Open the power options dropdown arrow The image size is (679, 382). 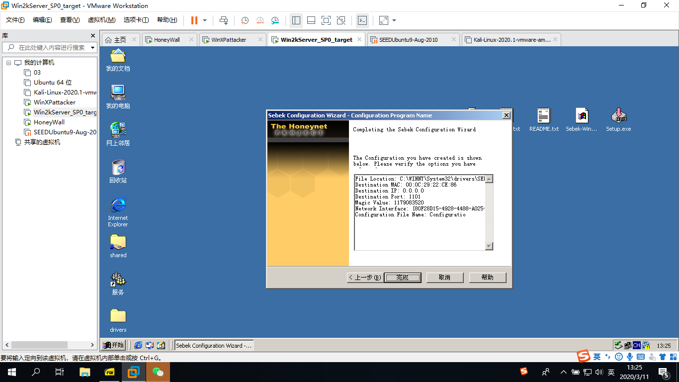click(205, 20)
